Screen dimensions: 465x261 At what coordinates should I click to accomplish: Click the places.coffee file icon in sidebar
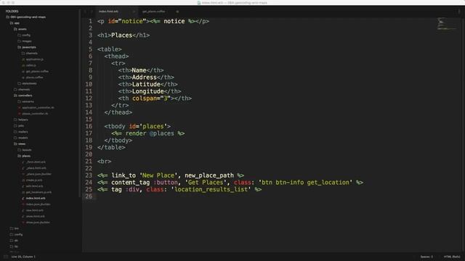[23, 78]
